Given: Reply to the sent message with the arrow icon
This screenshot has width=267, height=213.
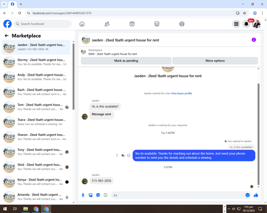Looking at the screenshot, I should (123, 155).
